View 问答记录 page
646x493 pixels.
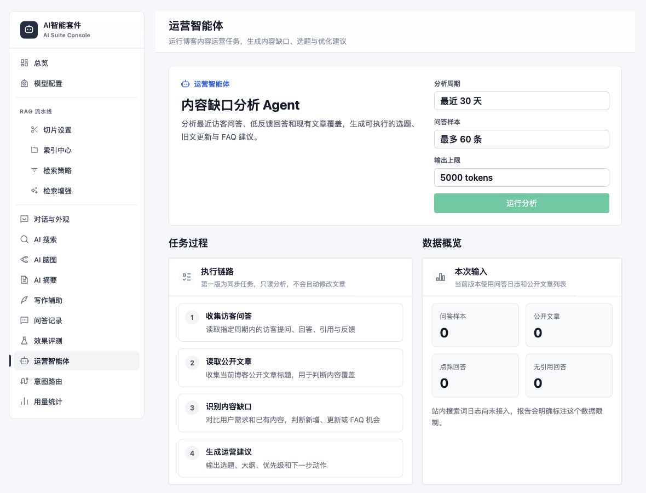[x=77, y=320]
